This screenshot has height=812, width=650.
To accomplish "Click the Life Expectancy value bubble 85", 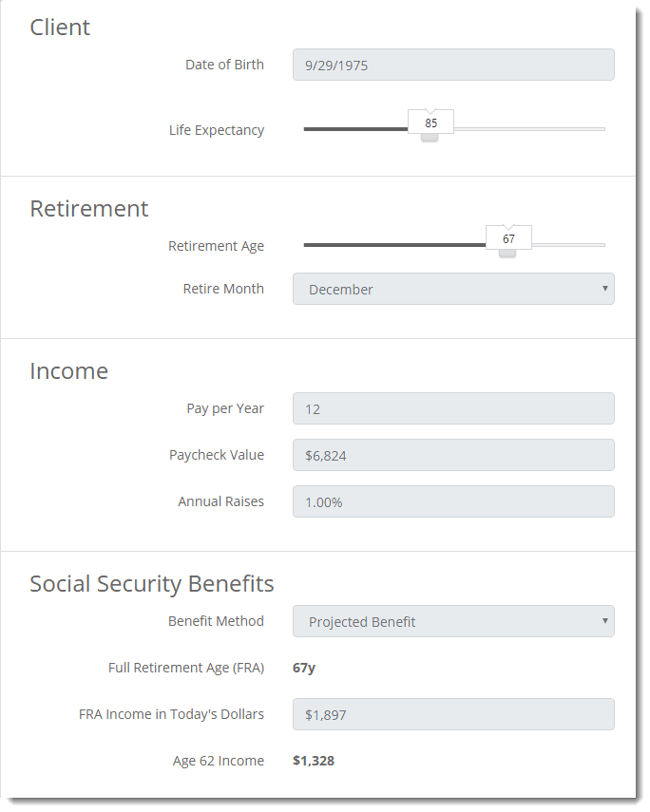I will click(430, 123).
